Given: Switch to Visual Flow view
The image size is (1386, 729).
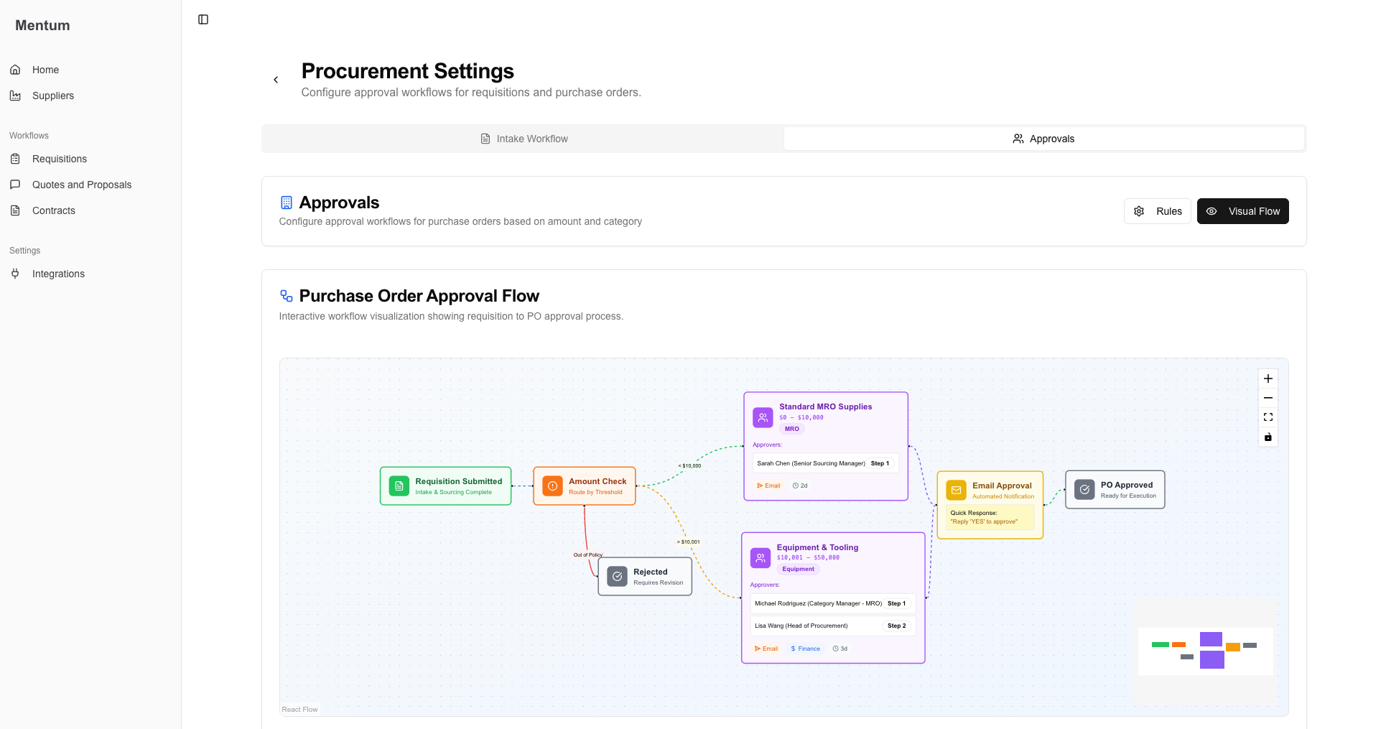Looking at the screenshot, I should point(1242,211).
